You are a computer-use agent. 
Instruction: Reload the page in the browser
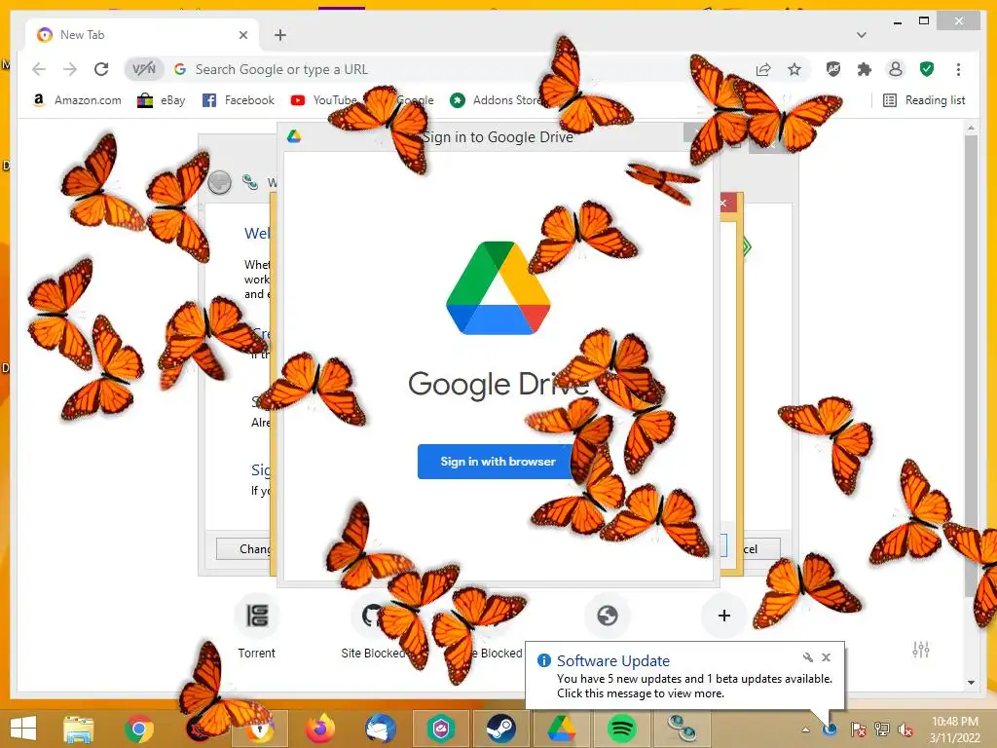[101, 69]
